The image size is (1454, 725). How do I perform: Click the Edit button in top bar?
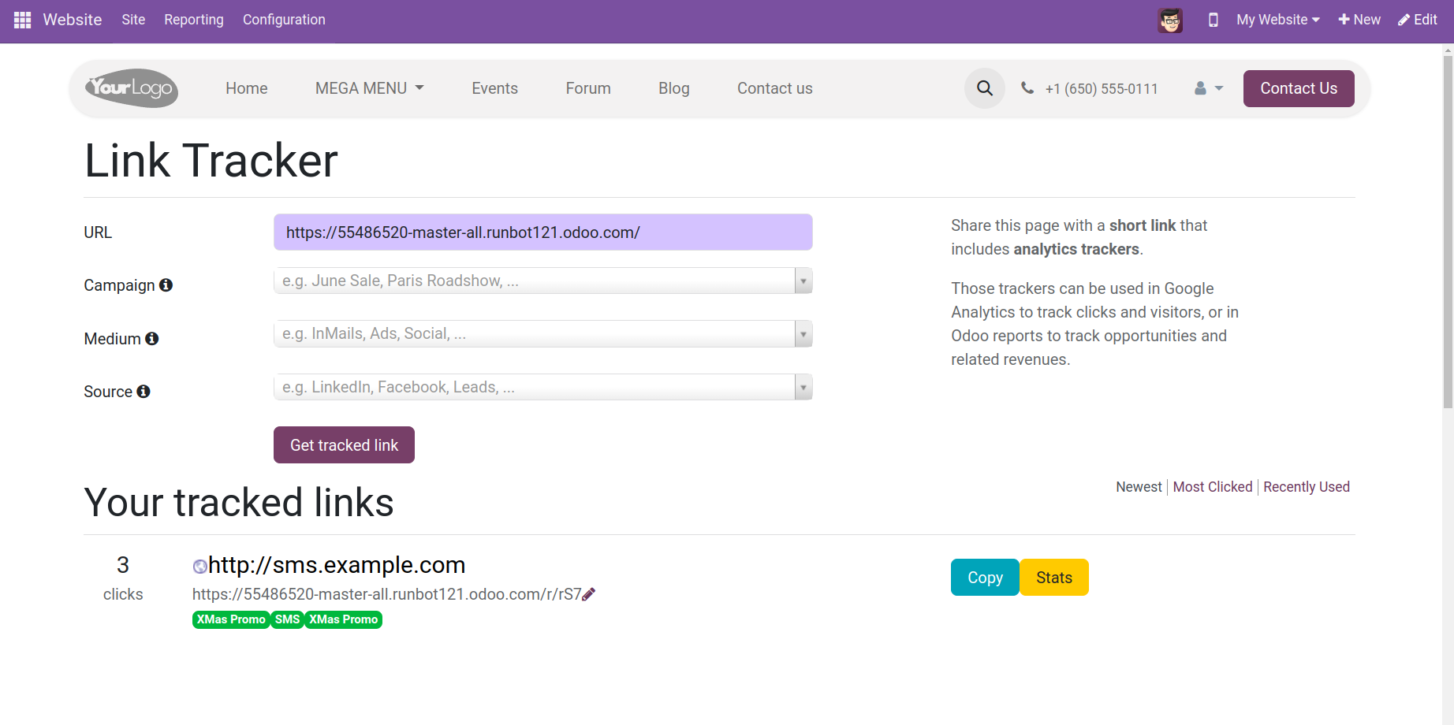click(x=1418, y=20)
